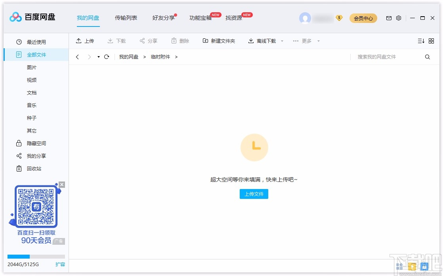The height and width of the screenshot is (276, 443).
Task: Open the 功能宝箱 menu item
Action: click(200, 17)
